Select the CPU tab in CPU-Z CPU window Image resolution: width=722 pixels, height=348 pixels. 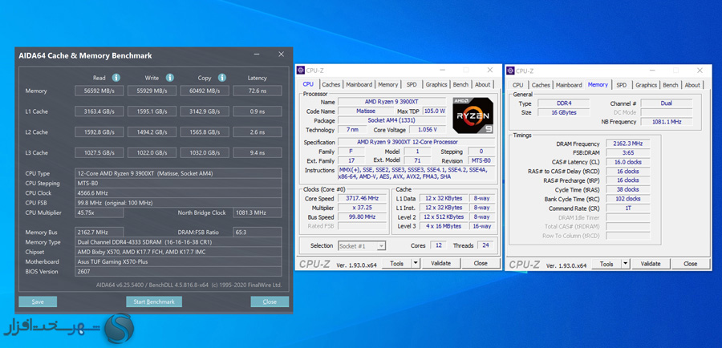308,84
